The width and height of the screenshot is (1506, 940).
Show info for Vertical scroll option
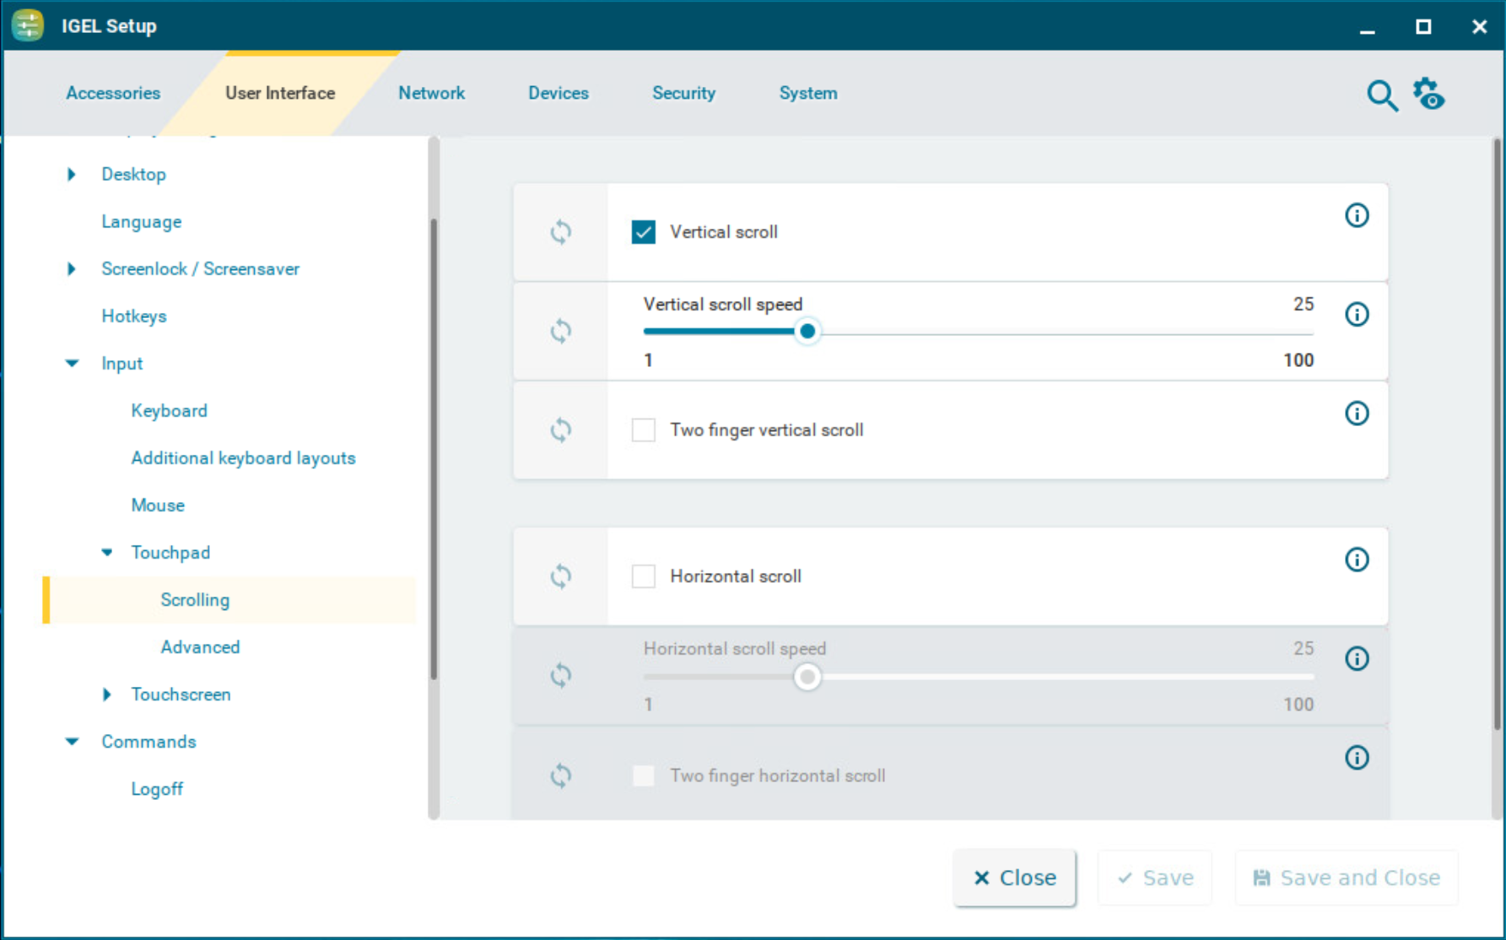pyautogui.click(x=1356, y=216)
